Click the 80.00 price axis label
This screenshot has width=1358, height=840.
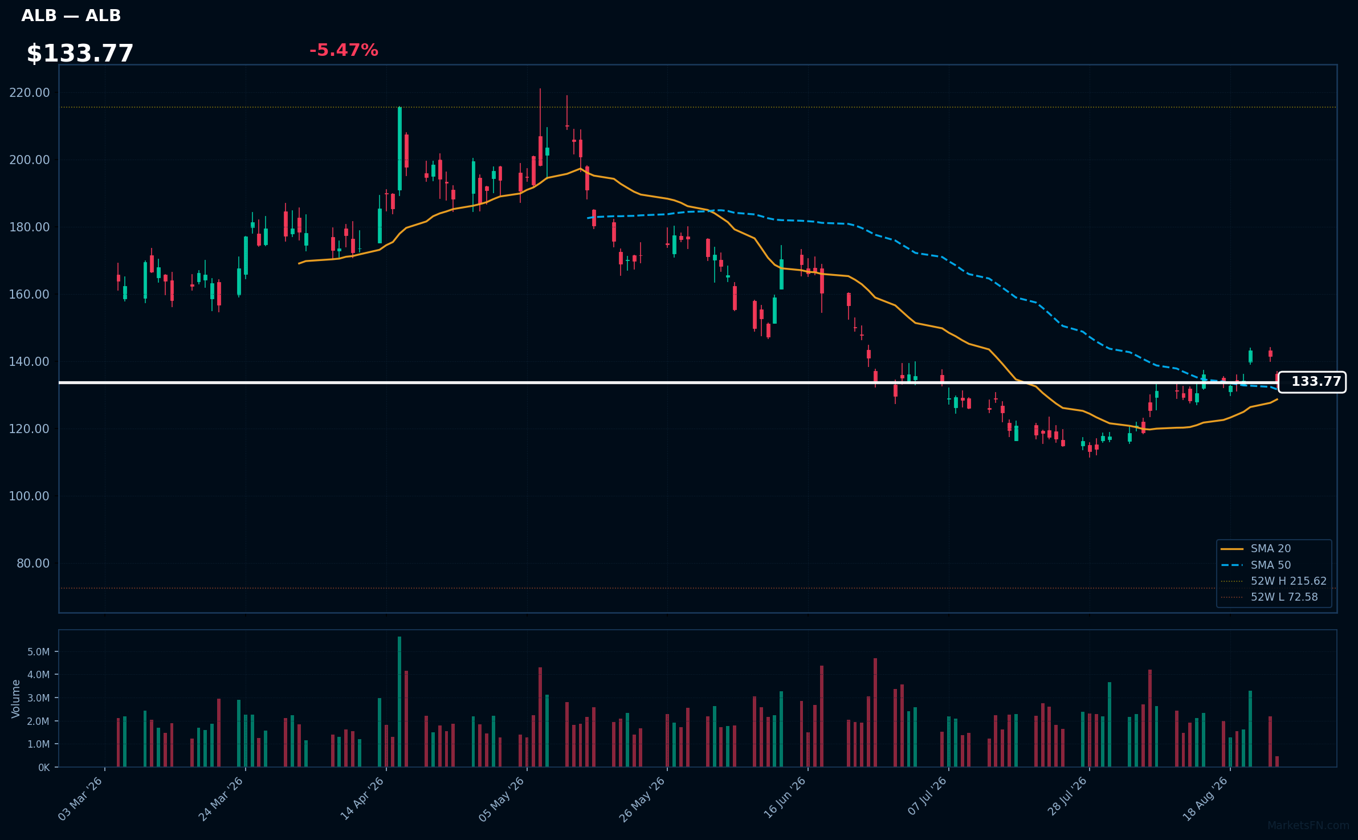point(33,563)
